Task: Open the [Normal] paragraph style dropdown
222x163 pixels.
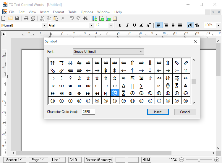Action: point(44,25)
